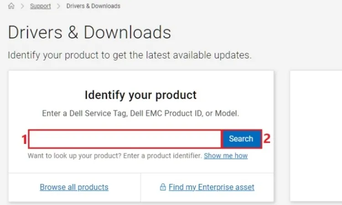The width and height of the screenshot is (342, 205).
Task: Select the Drivers & Downloads breadcrumb item
Action: click(x=93, y=6)
